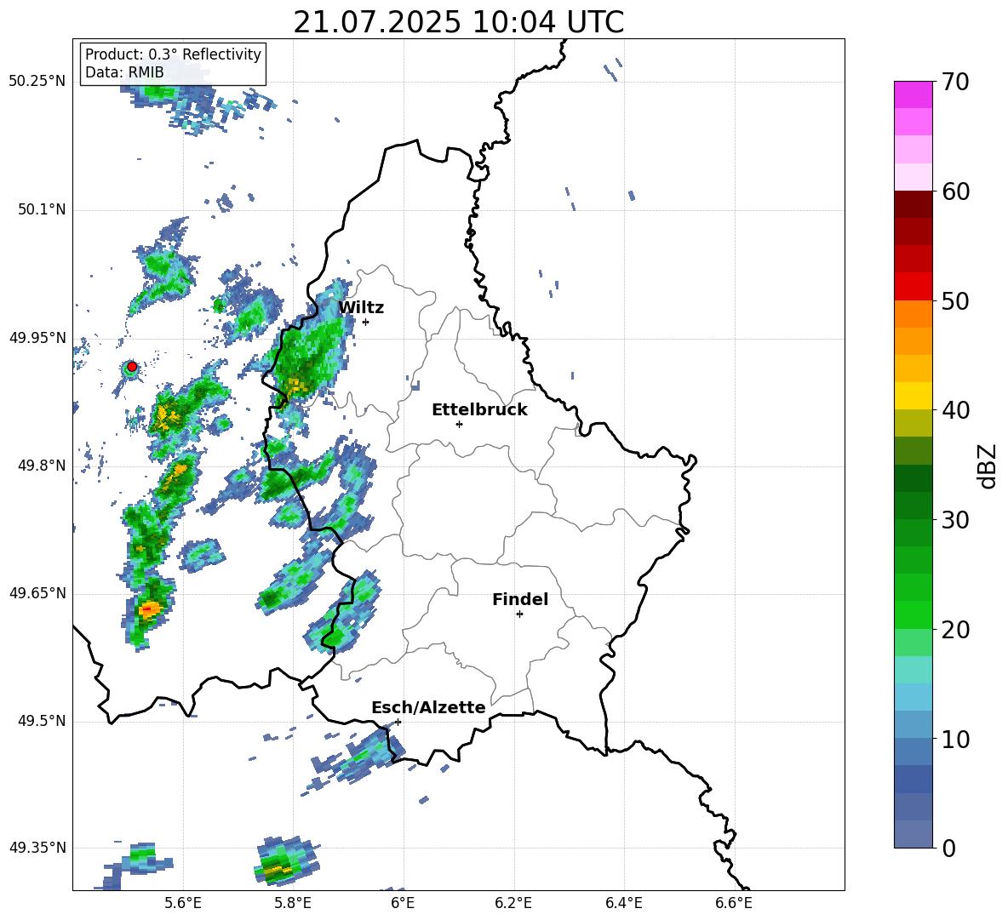Screen dimensions: 1008x920
Task: Click the title 21.07.2025 10:04 UTC
Action: 458,22
